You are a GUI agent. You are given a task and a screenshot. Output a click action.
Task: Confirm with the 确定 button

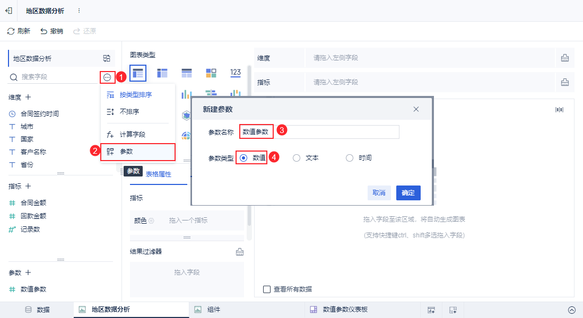[408, 193]
